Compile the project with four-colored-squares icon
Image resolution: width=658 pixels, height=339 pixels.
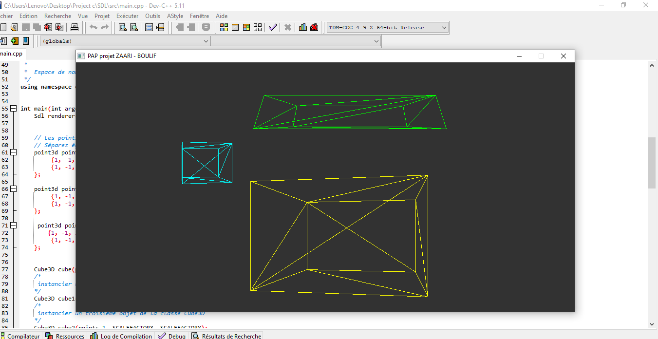coord(224,27)
